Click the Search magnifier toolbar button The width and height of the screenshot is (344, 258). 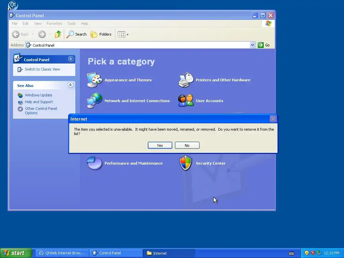point(77,34)
